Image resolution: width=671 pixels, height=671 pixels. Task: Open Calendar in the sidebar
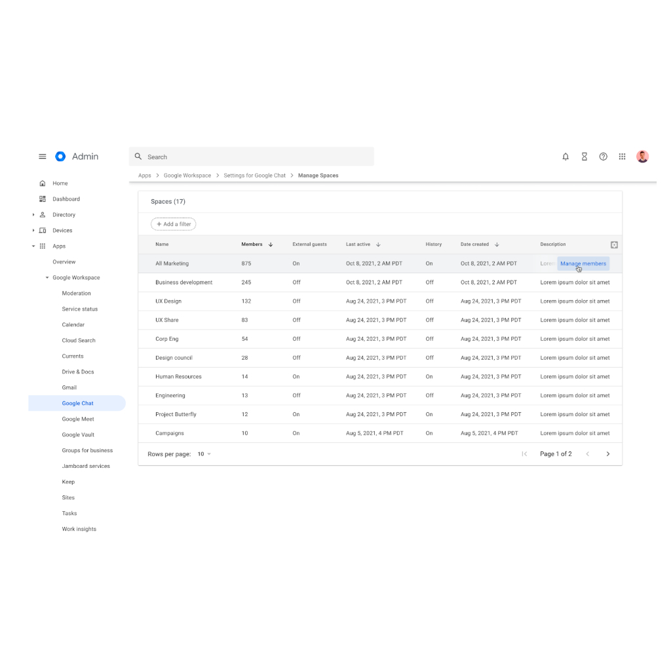pos(73,325)
